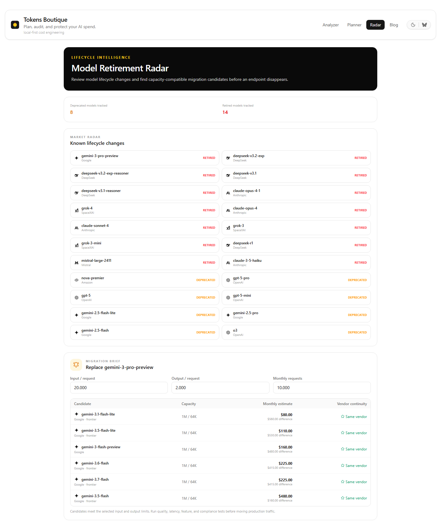Focus the Input / request field
Viewport: 441px width, 530px height.
click(x=119, y=388)
